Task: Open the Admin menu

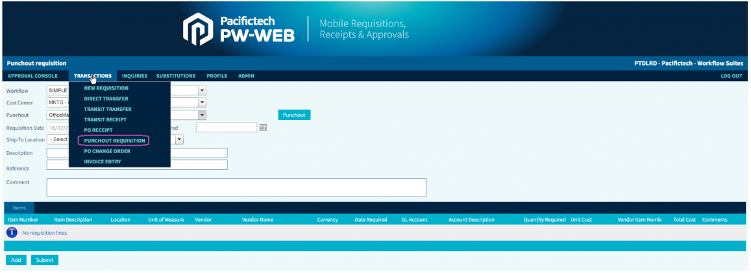Action: pos(246,76)
